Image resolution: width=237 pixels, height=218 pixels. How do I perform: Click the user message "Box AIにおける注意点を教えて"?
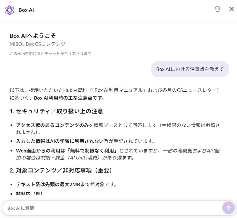coord(190,69)
